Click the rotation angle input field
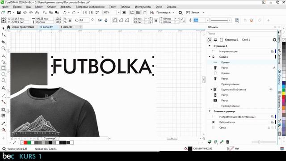Viewport: 286px width, 161px height. click(84, 20)
